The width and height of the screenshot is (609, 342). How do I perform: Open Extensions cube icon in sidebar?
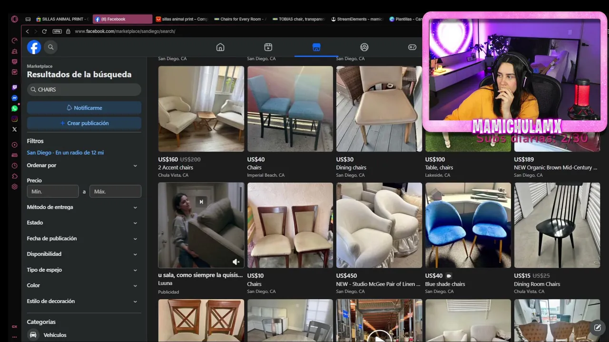[15, 176]
